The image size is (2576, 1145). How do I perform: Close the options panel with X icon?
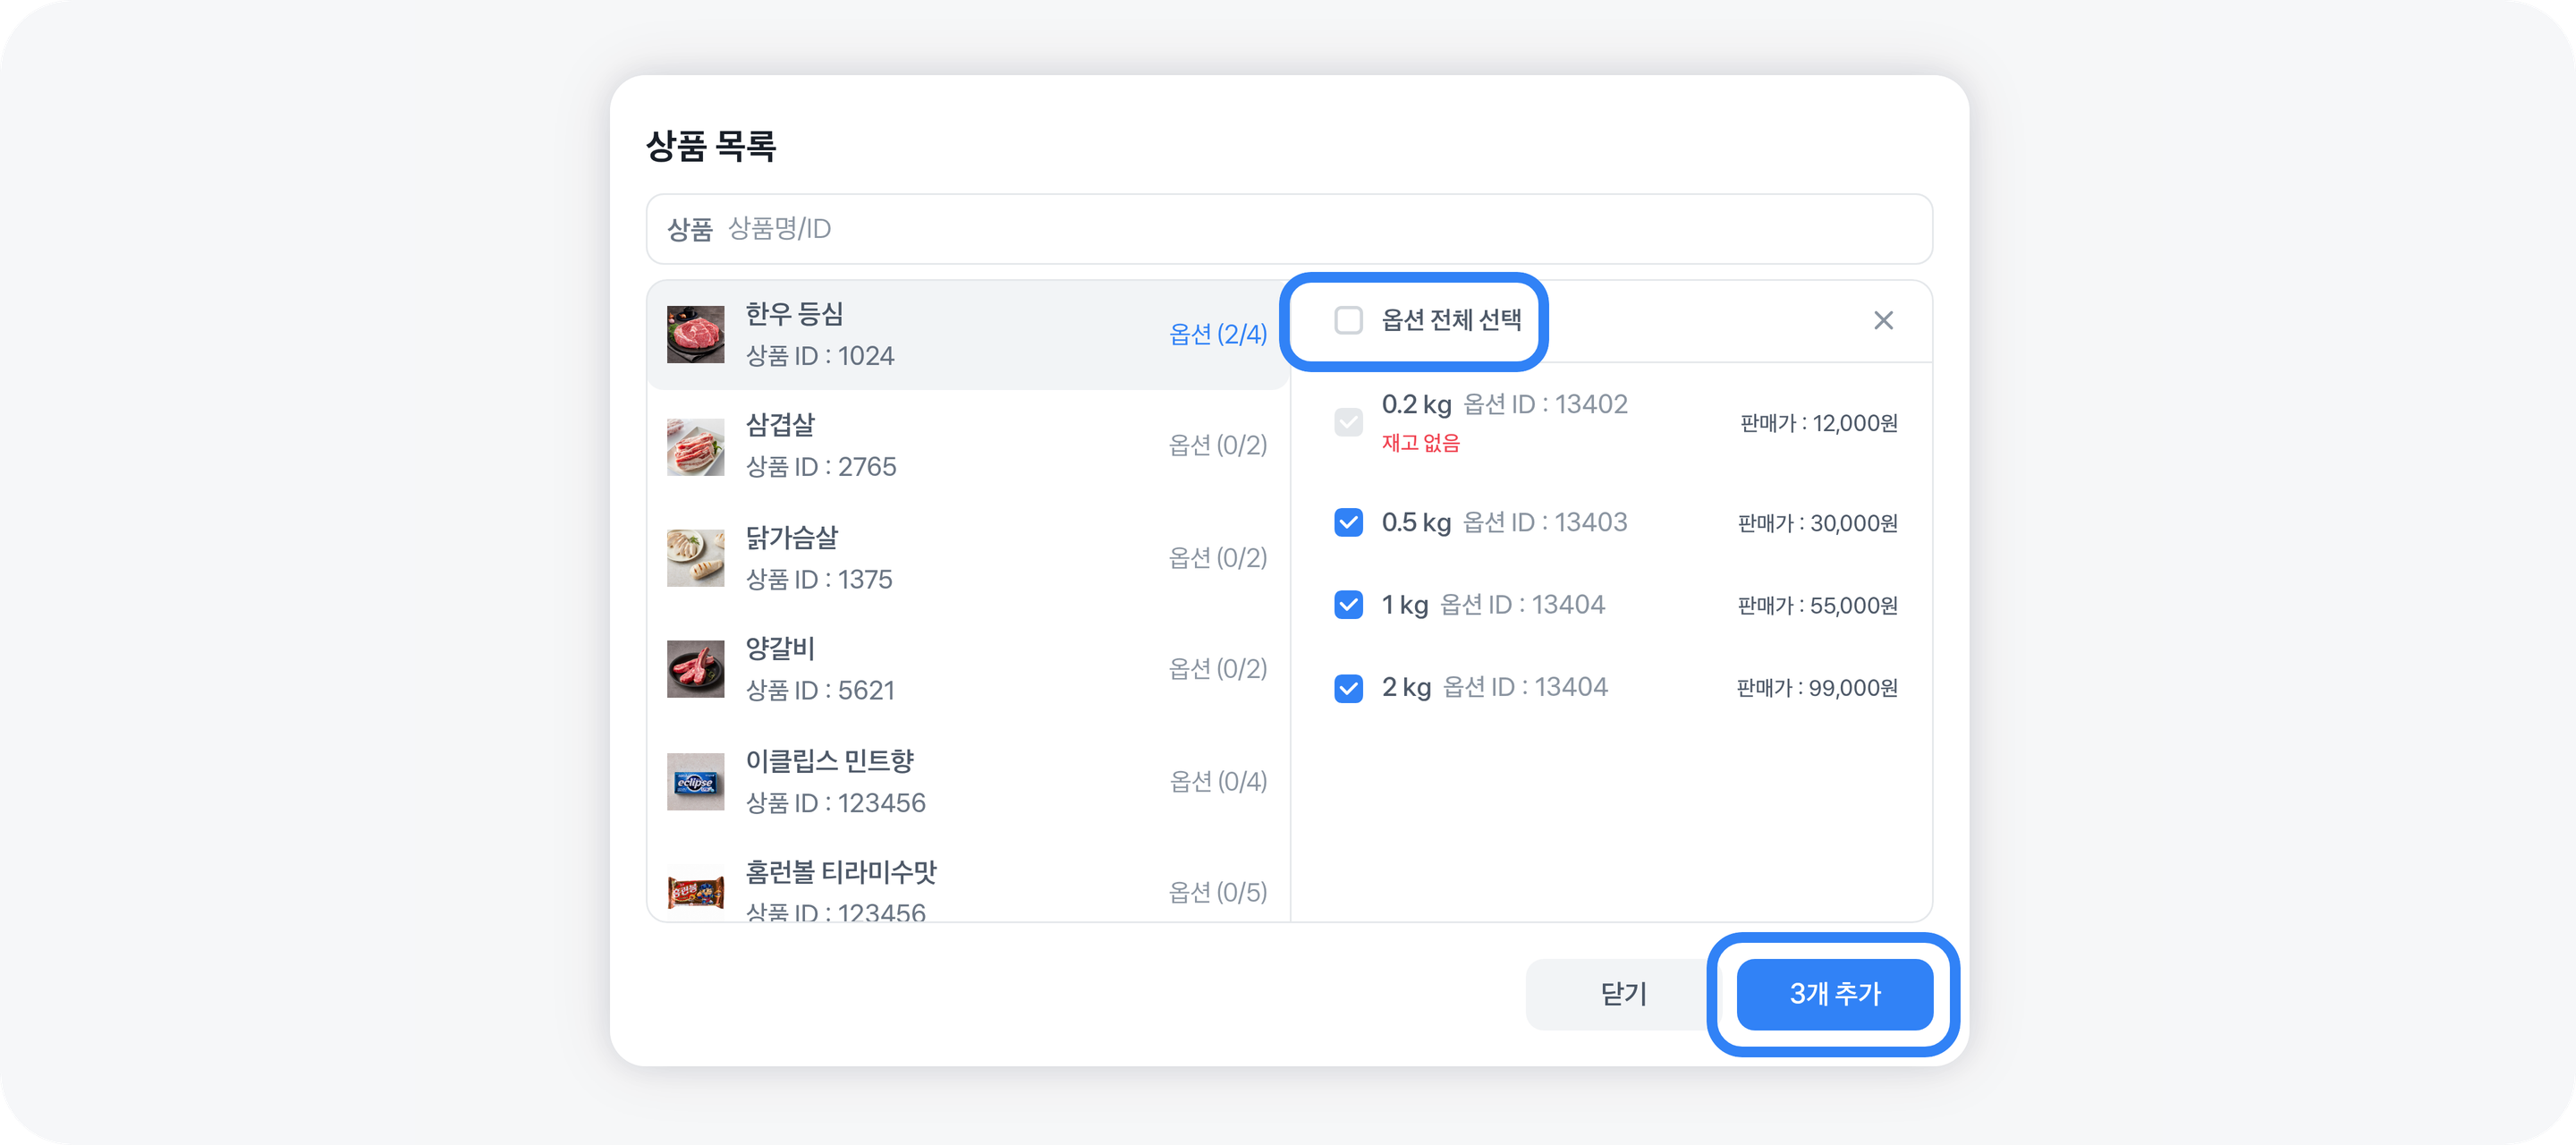1883,320
